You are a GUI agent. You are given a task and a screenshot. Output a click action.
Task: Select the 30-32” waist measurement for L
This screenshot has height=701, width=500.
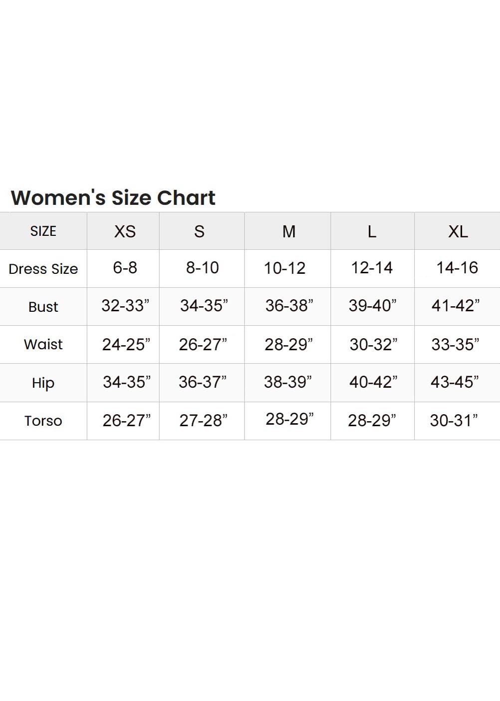pyautogui.click(x=373, y=344)
